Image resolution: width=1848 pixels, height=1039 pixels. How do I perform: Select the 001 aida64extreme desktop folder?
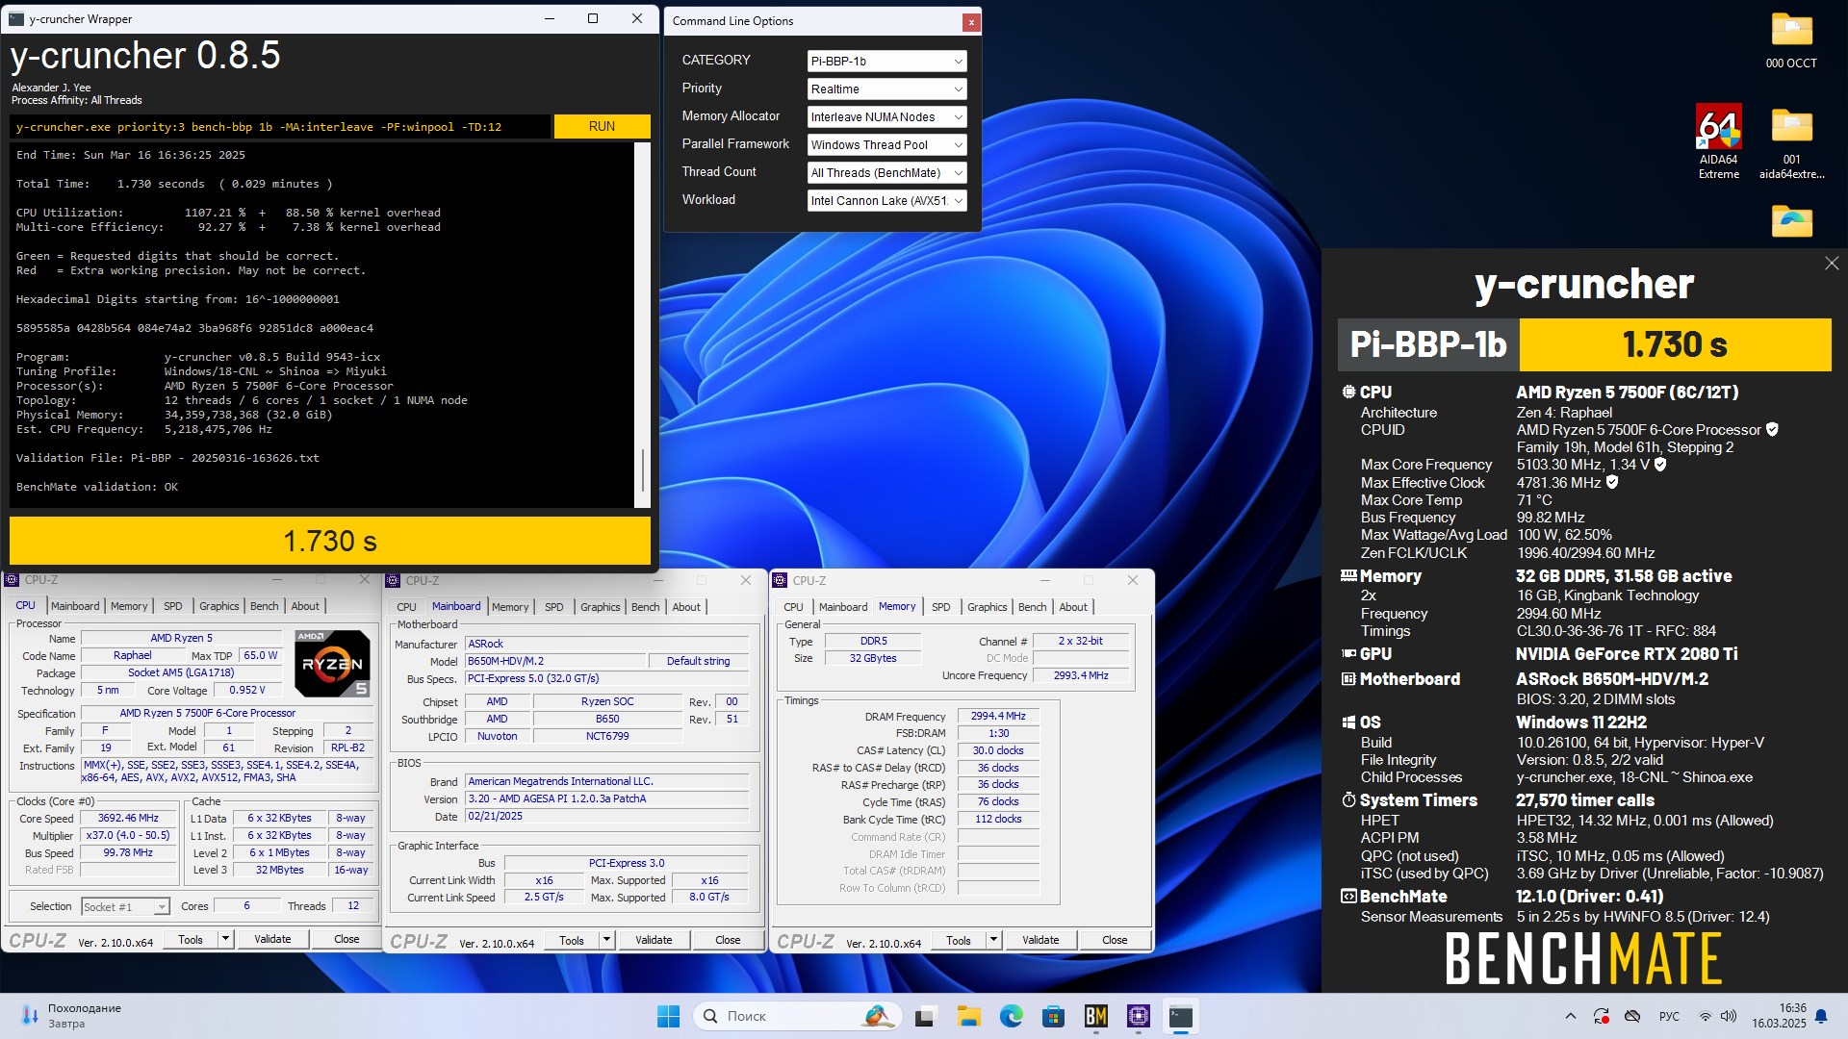tap(1791, 142)
